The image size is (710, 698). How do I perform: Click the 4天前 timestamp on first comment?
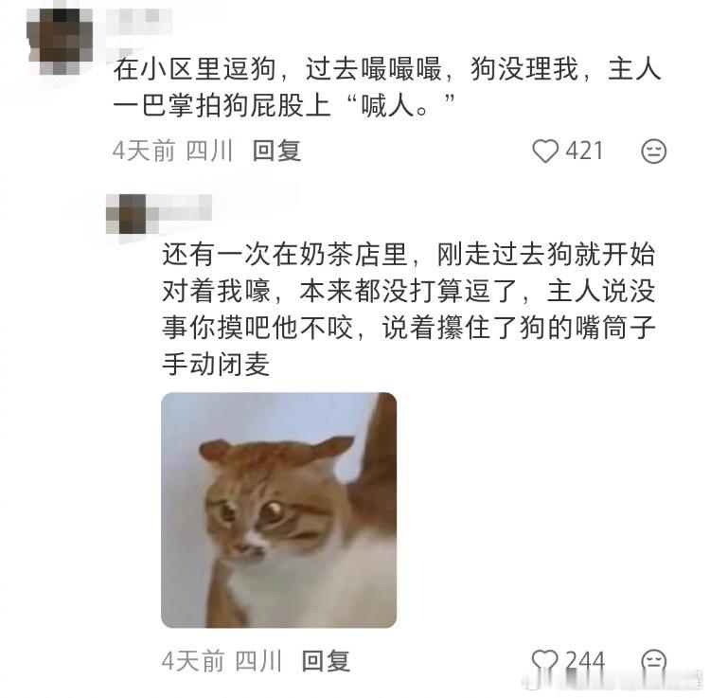(x=144, y=151)
